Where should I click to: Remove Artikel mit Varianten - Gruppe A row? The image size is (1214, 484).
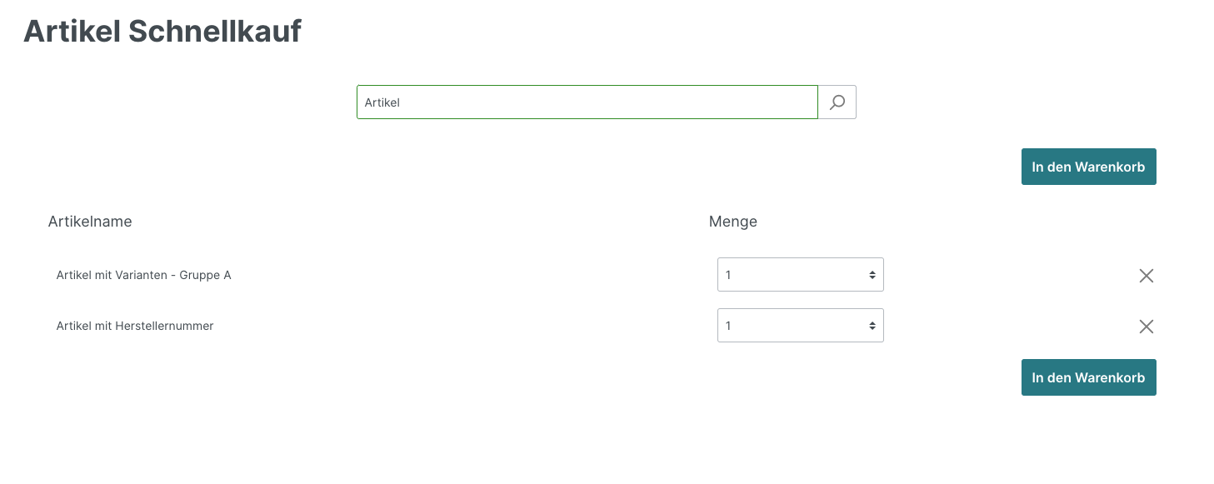tap(1146, 276)
